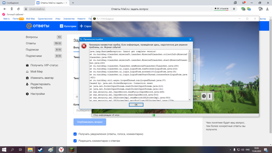Click the bookmark icon in address bar
272x153 pixels.
(234, 9)
